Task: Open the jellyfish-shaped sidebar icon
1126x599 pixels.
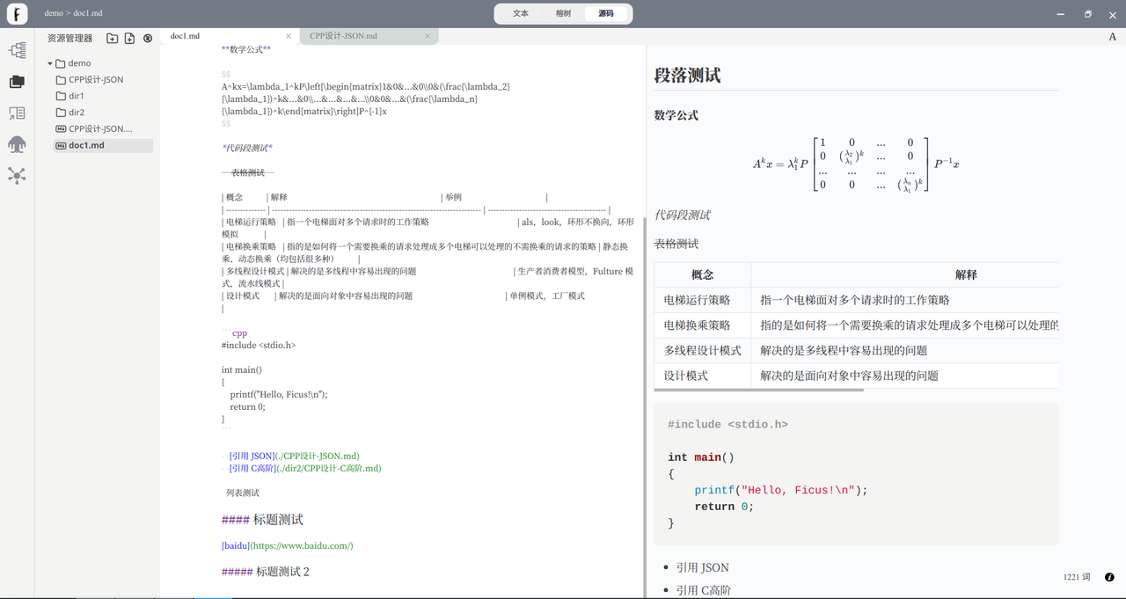Action: [x=17, y=144]
